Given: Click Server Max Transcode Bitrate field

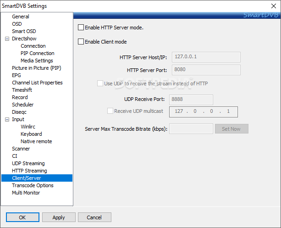Looking at the screenshot, I should coord(191,128).
